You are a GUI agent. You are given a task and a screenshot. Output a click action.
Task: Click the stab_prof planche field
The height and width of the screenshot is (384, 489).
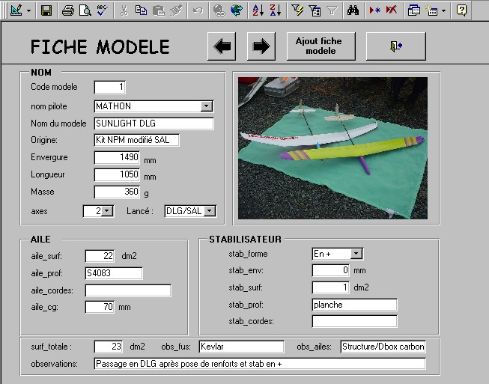[355, 305]
